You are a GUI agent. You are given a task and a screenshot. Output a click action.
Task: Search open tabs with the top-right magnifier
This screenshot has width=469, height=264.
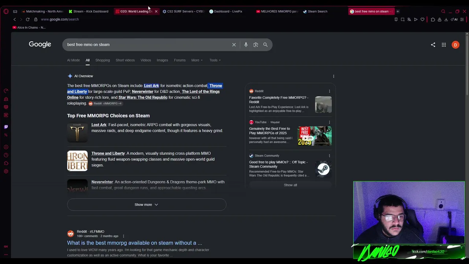pos(443,11)
